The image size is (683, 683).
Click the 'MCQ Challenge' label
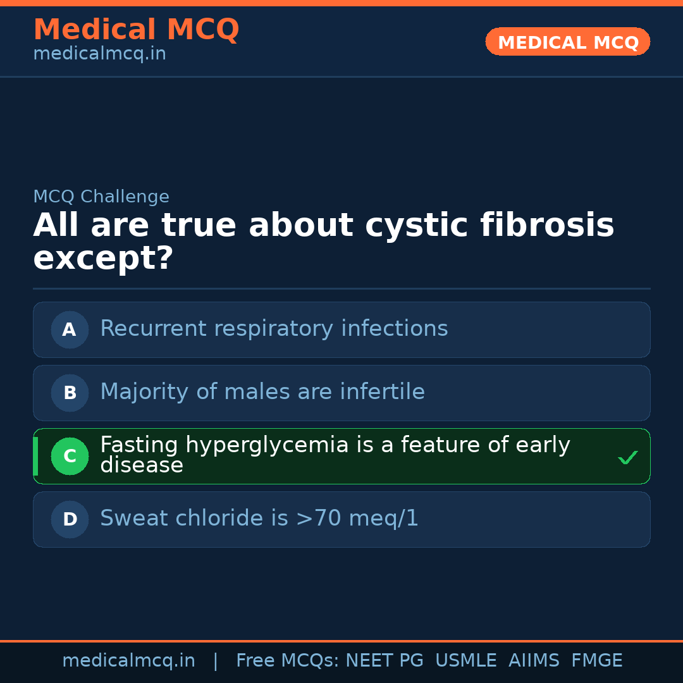click(x=101, y=197)
